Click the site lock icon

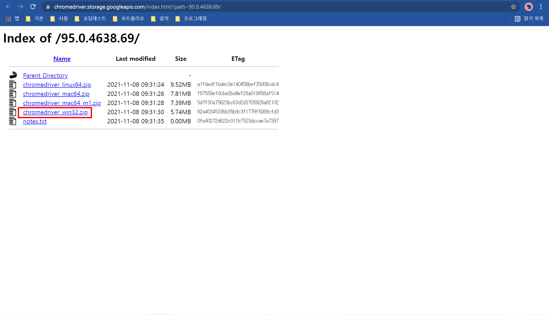48,7
